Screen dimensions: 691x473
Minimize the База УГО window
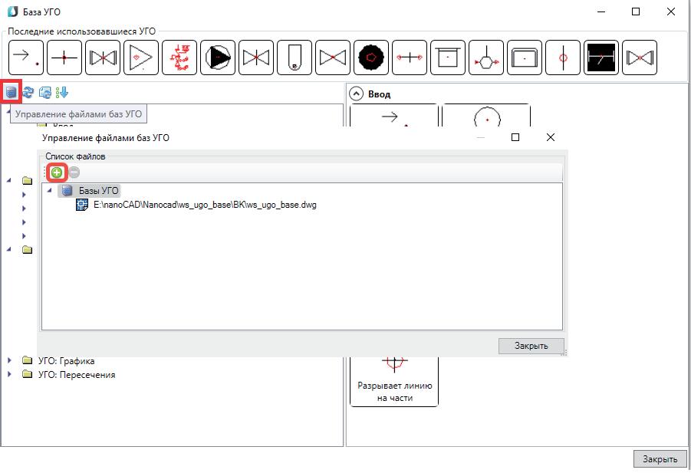601,12
